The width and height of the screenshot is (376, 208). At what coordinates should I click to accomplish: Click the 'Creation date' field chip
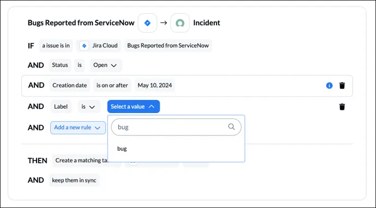point(69,85)
